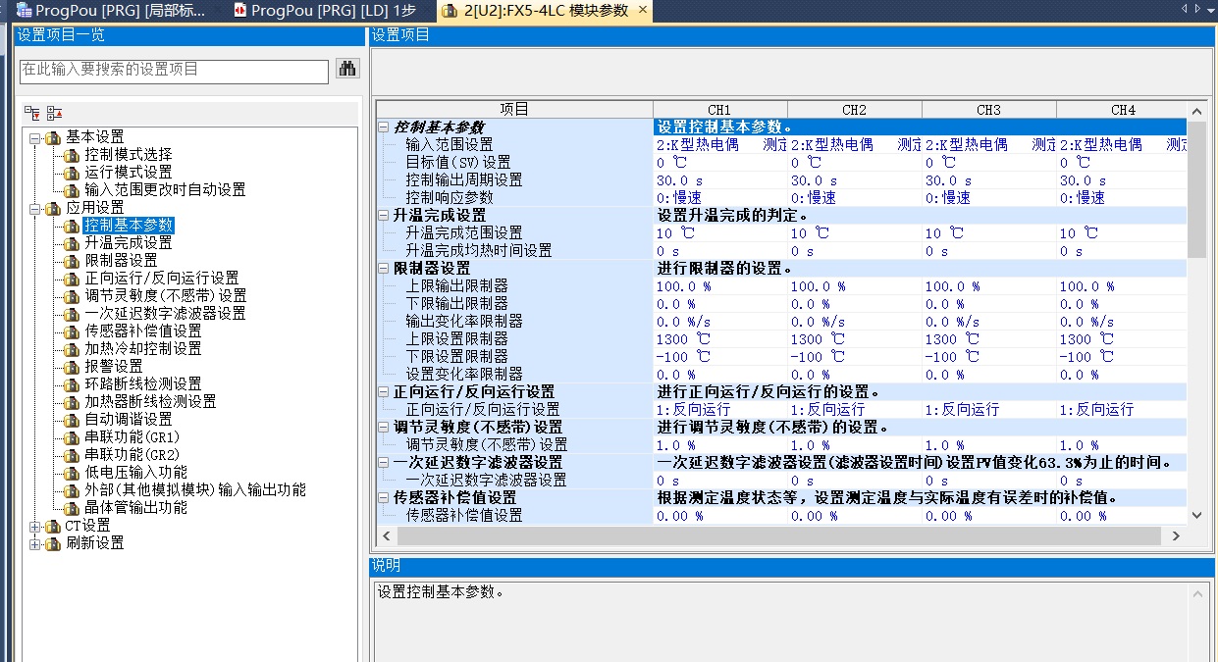The width and height of the screenshot is (1218, 662).
Task: Click the 报警设置 tree item icon
Action: pyautogui.click(x=71, y=367)
